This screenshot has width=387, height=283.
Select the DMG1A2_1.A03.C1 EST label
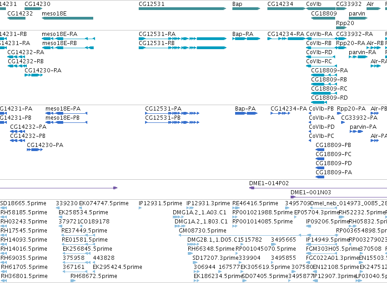(200, 212)
